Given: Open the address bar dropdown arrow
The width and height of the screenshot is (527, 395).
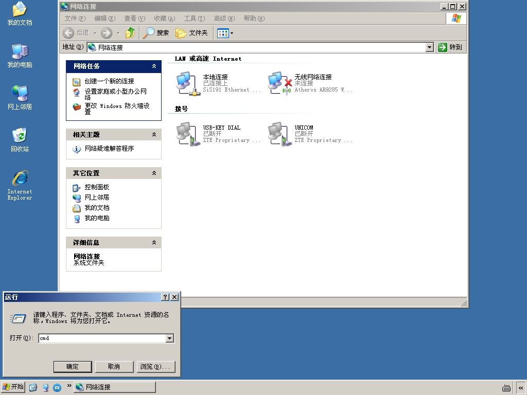Looking at the screenshot, I should click(430, 47).
